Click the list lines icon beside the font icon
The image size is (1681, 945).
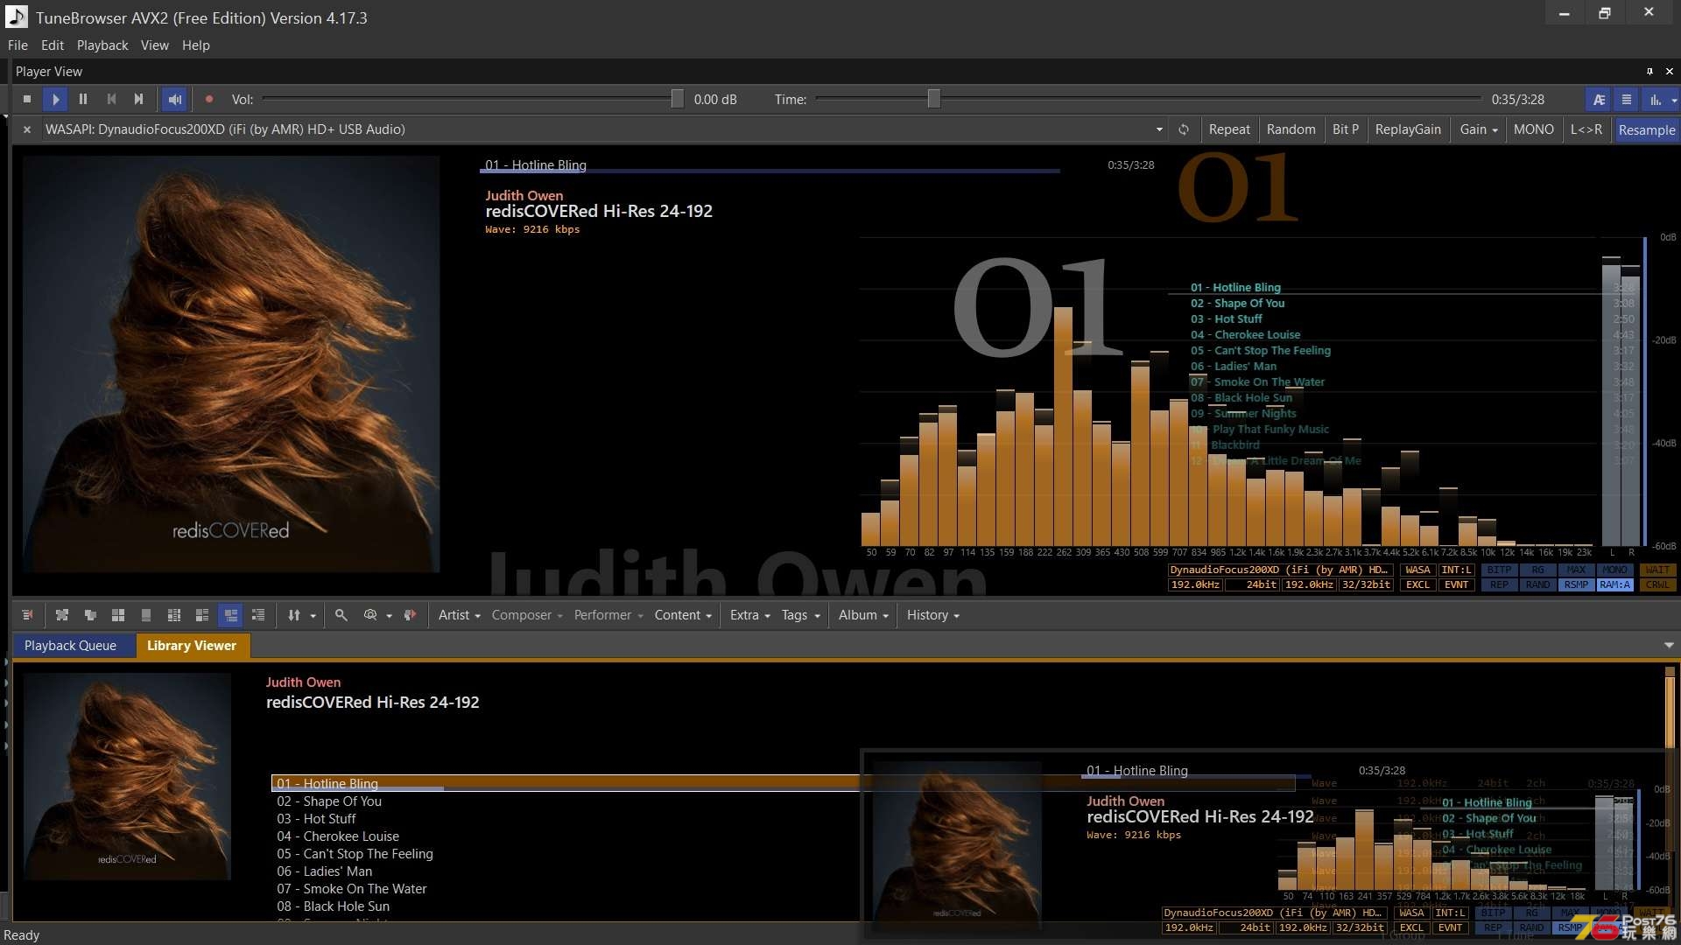pos(1627,100)
